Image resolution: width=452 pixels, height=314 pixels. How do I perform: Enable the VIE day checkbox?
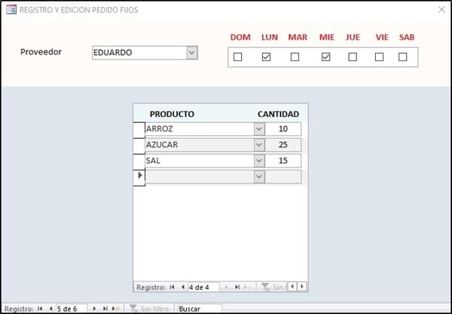pos(379,57)
